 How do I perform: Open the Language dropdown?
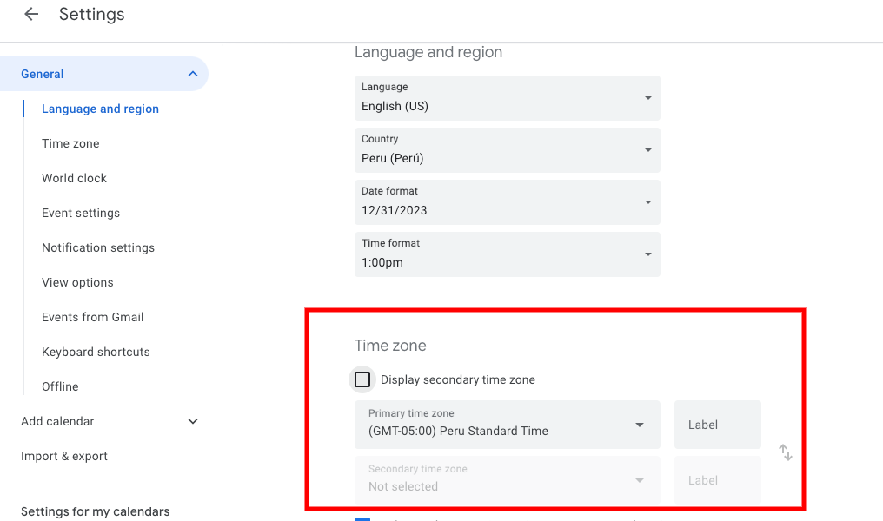[x=507, y=98]
